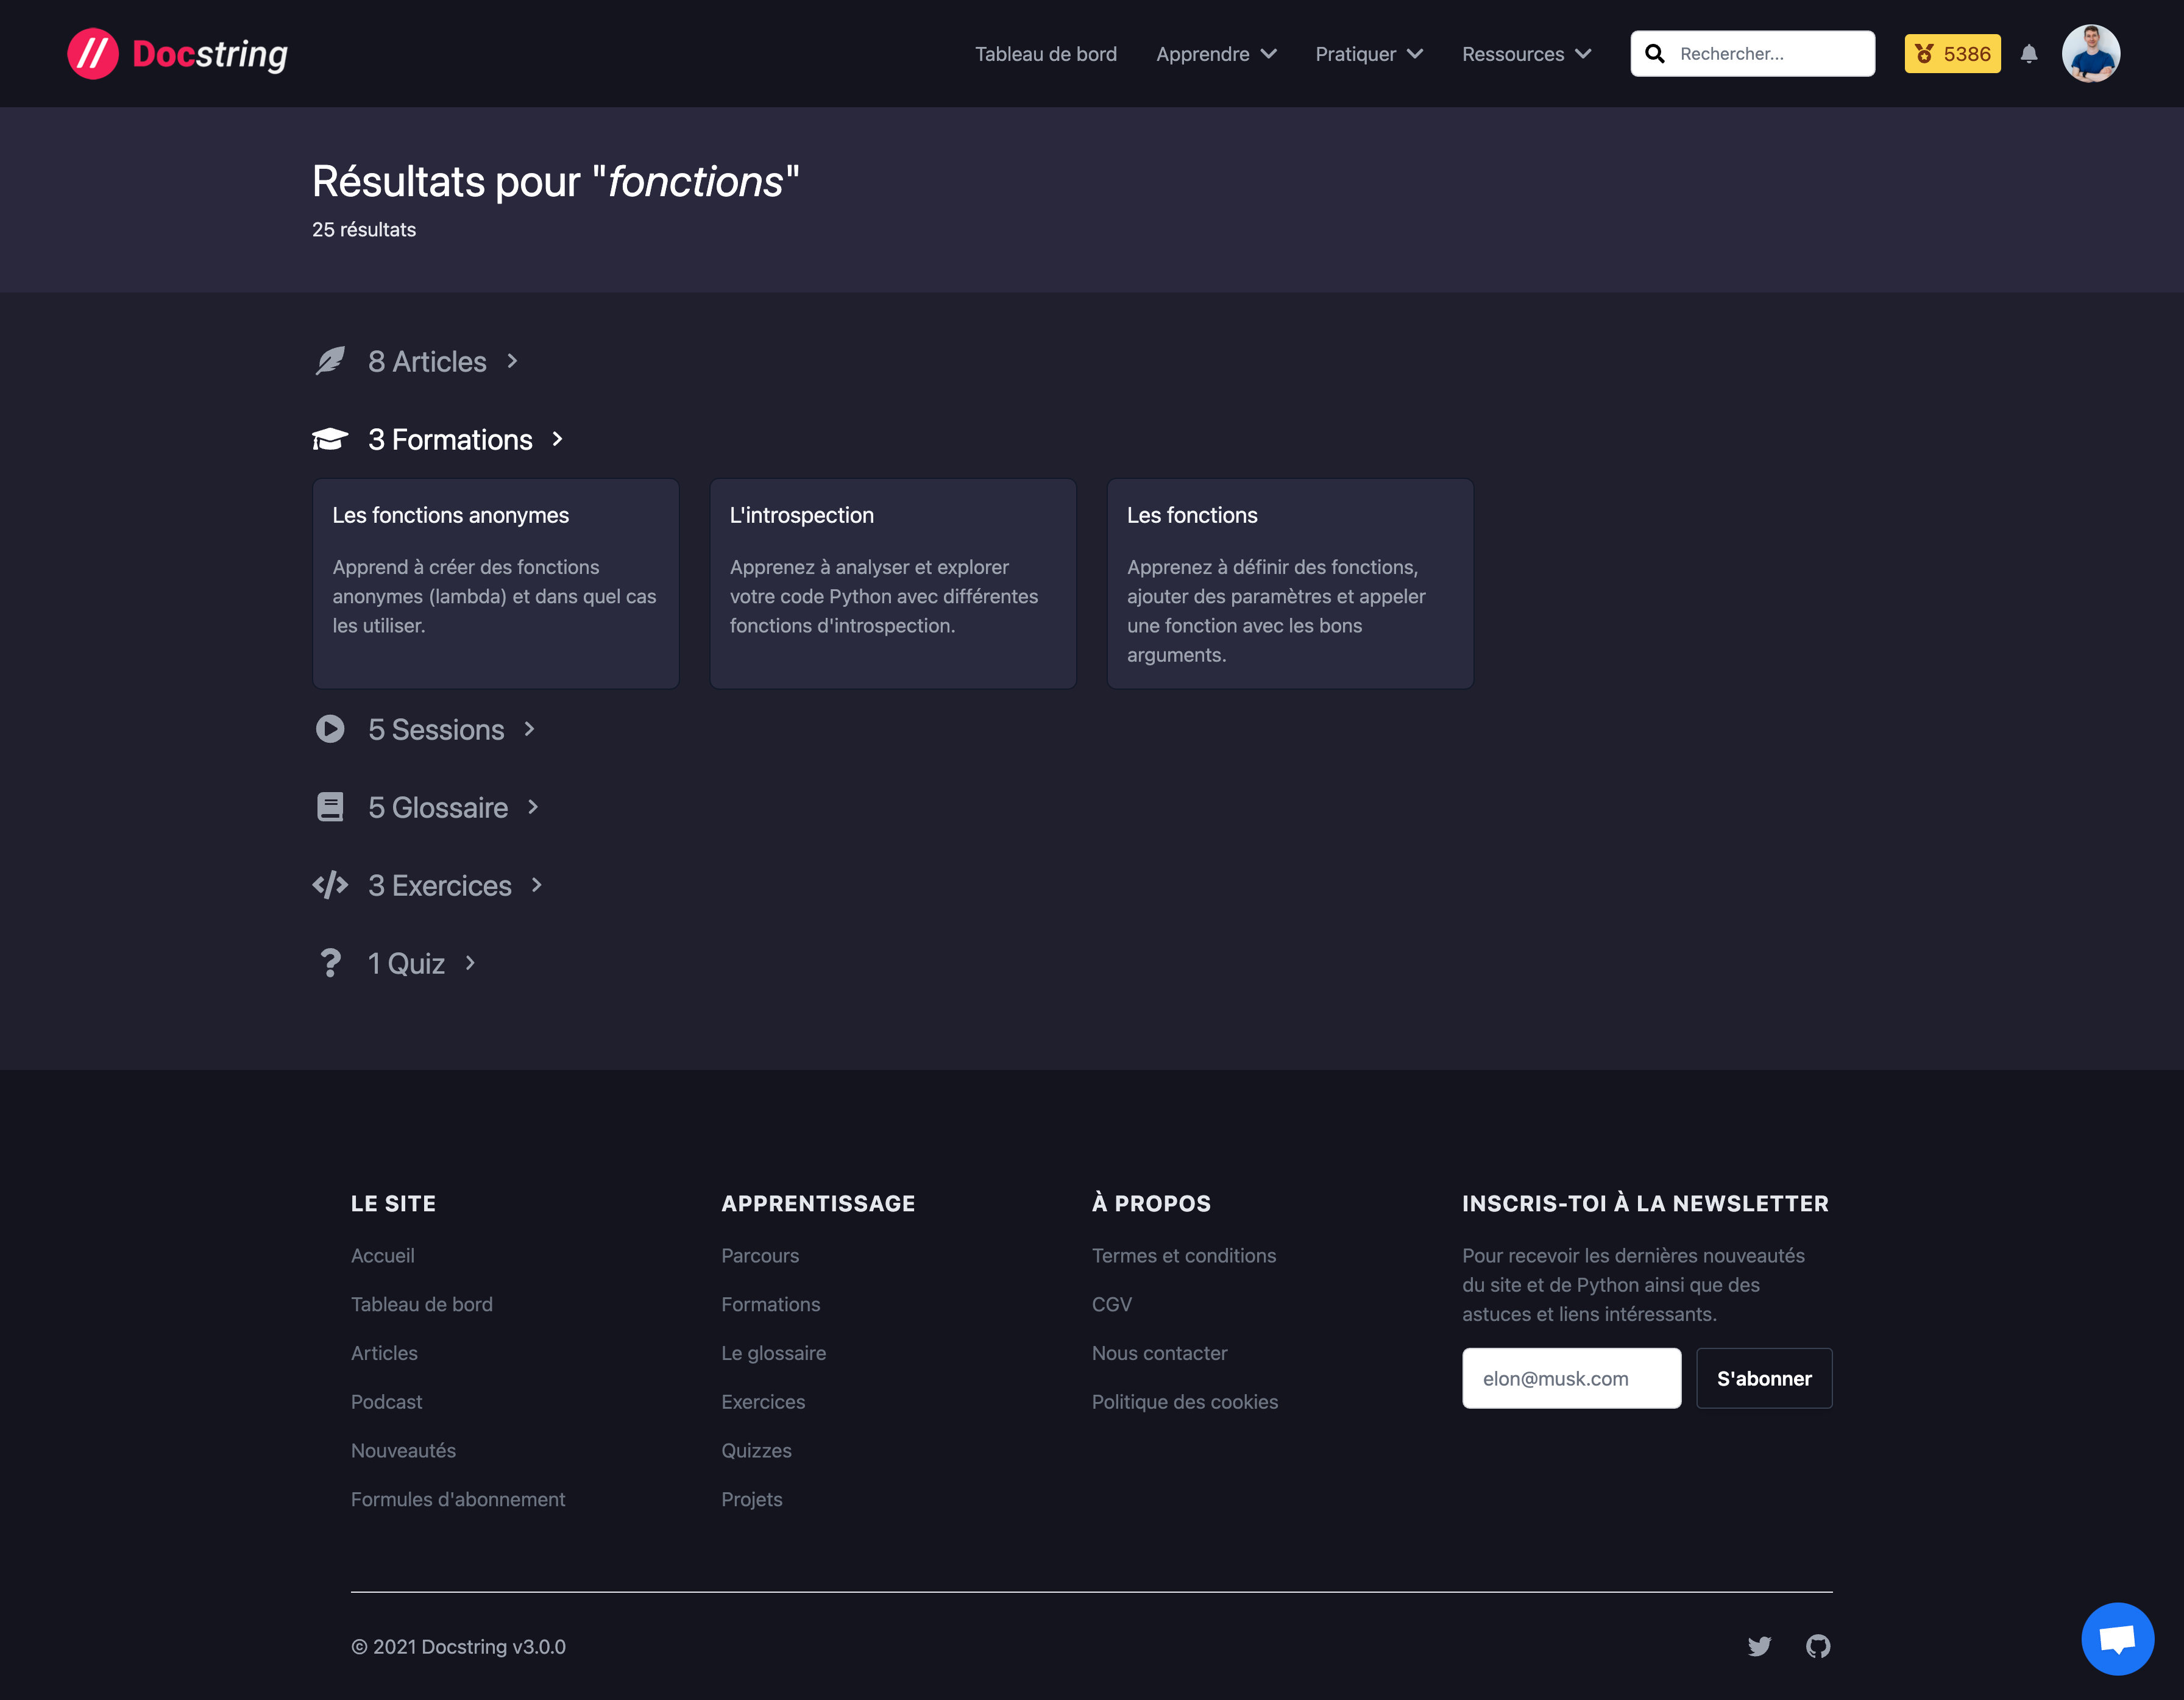Open the Twitter link in footer
This screenshot has height=1700, width=2184.
(x=1759, y=1646)
